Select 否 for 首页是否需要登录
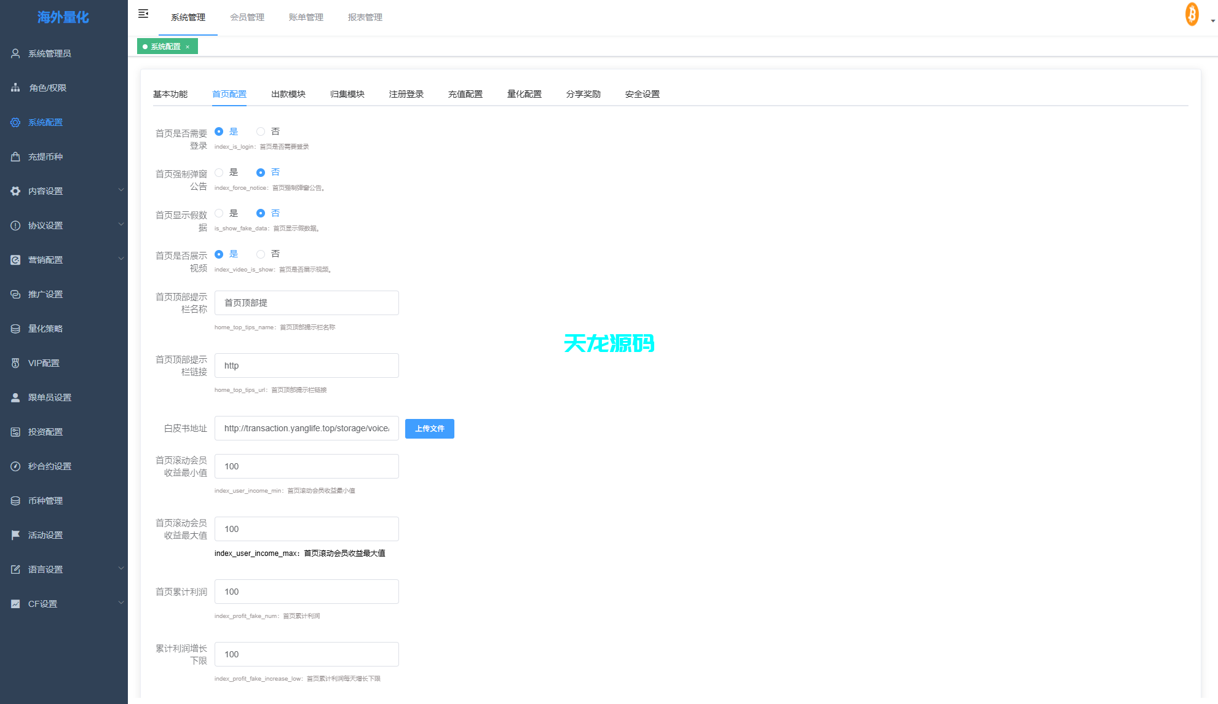 (261, 131)
